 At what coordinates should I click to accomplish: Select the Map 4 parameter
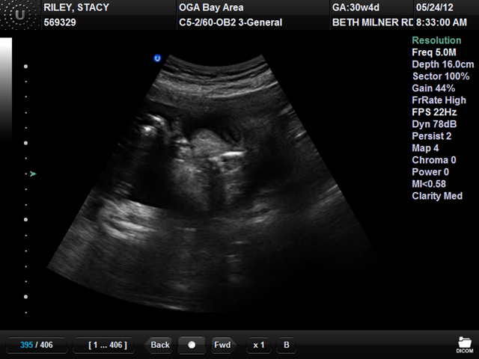pos(425,148)
